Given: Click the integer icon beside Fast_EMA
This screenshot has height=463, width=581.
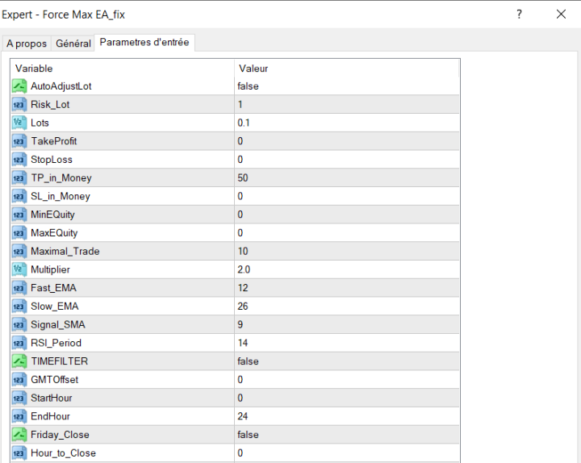Looking at the screenshot, I should (19, 288).
